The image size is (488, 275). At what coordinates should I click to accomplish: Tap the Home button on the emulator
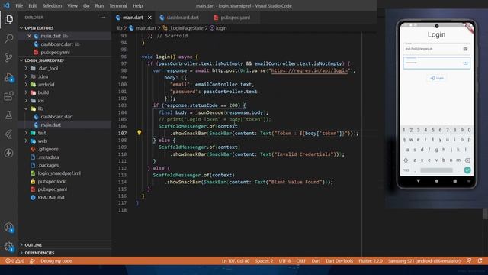pyautogui.click(x=437, y=181)
